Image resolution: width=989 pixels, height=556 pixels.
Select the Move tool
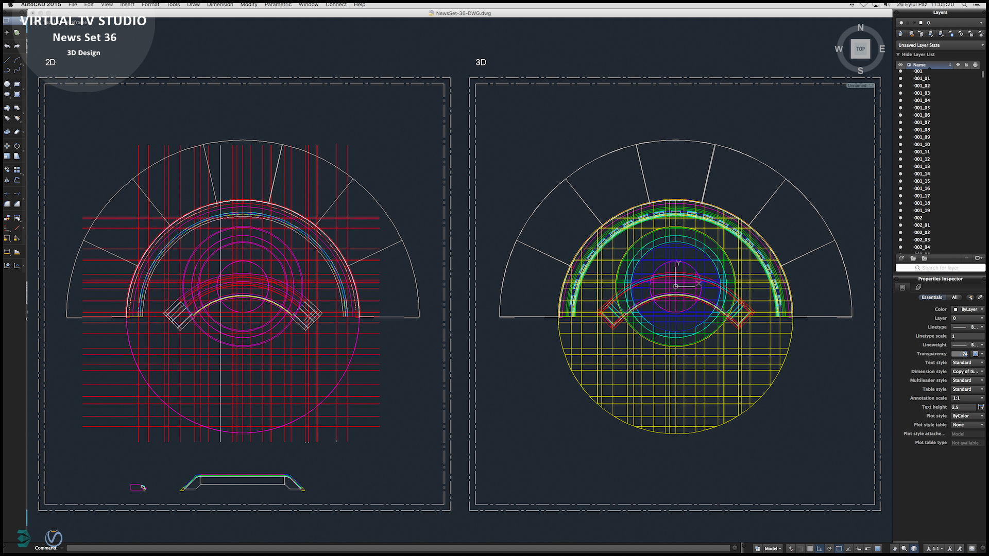point(7,146)
